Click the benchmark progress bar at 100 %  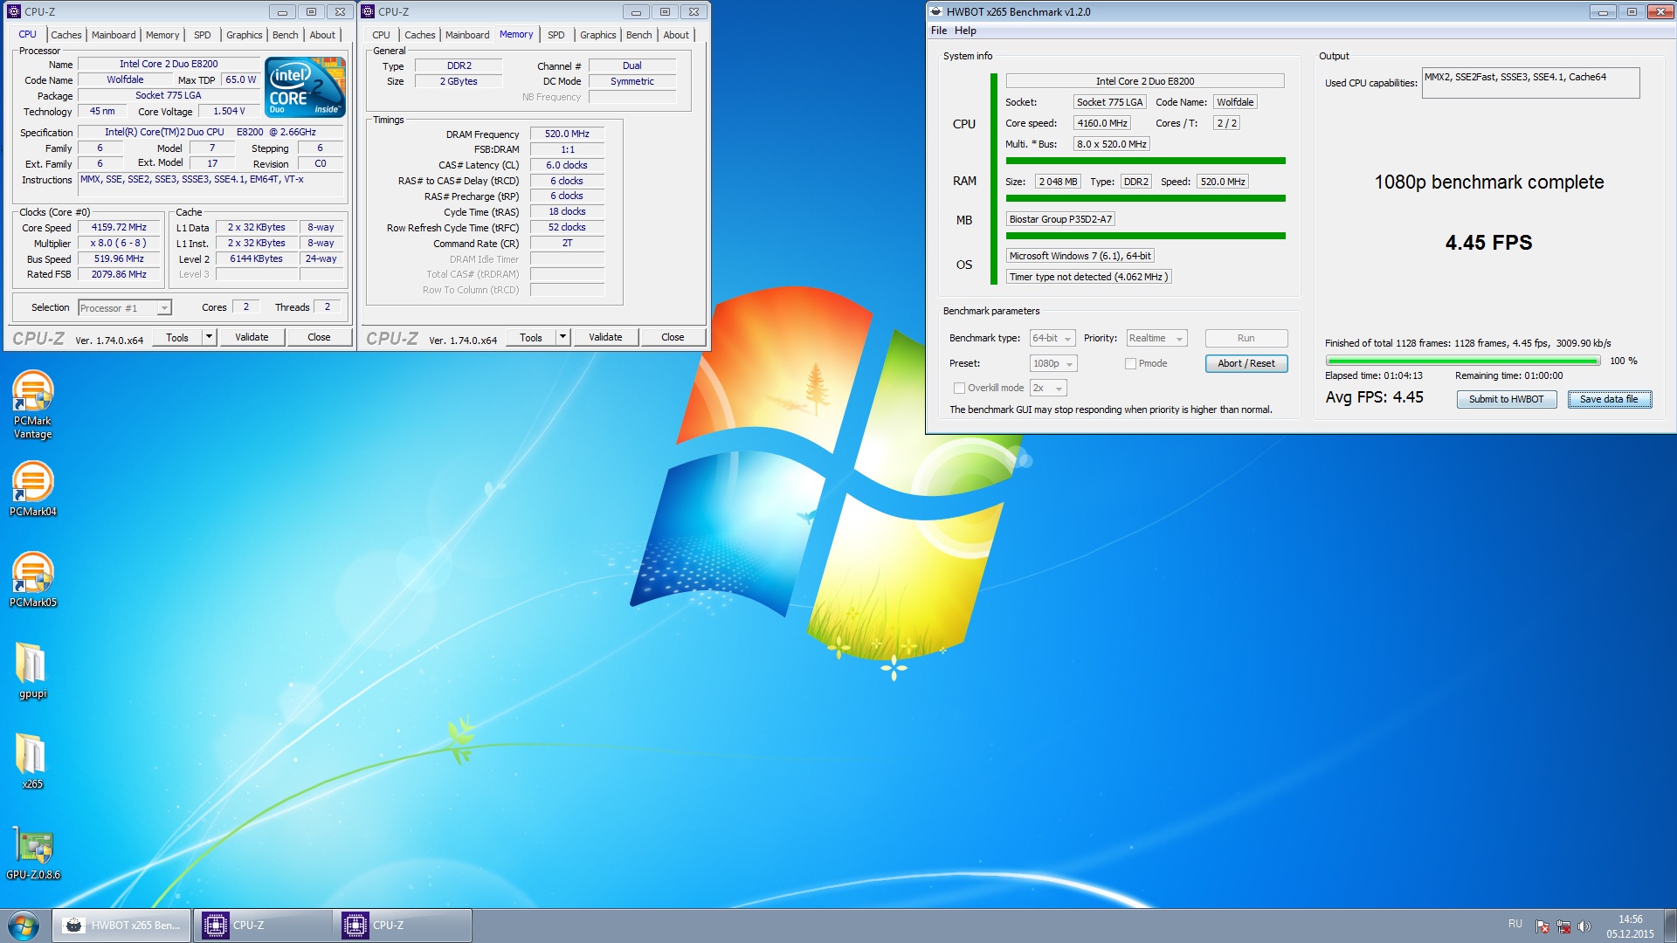tap(1463, 361)
